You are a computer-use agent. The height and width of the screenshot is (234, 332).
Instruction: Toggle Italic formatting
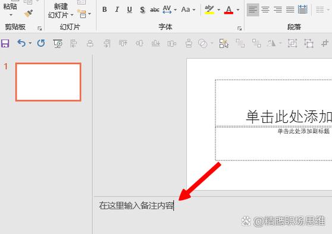coord(117,10)
